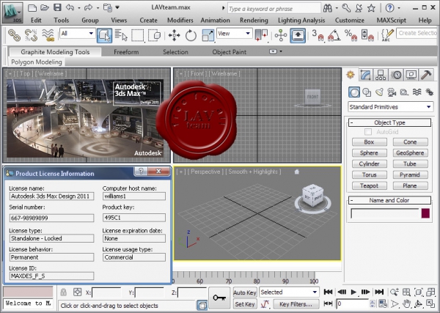Image resolution: width=440 pixels, height=313 pixels.
Task: Toggle keyboard shortcut override button
Action: pyautogui.click(x=298, y=35)
